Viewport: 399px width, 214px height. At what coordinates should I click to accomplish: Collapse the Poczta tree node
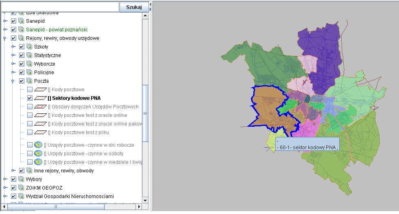13,81
